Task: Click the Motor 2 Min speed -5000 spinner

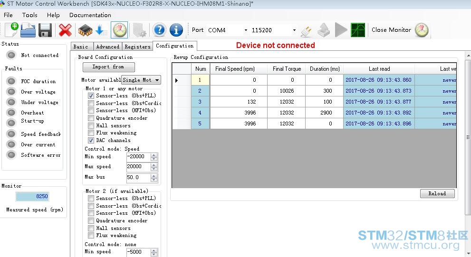Action: [x=154, y=253]
